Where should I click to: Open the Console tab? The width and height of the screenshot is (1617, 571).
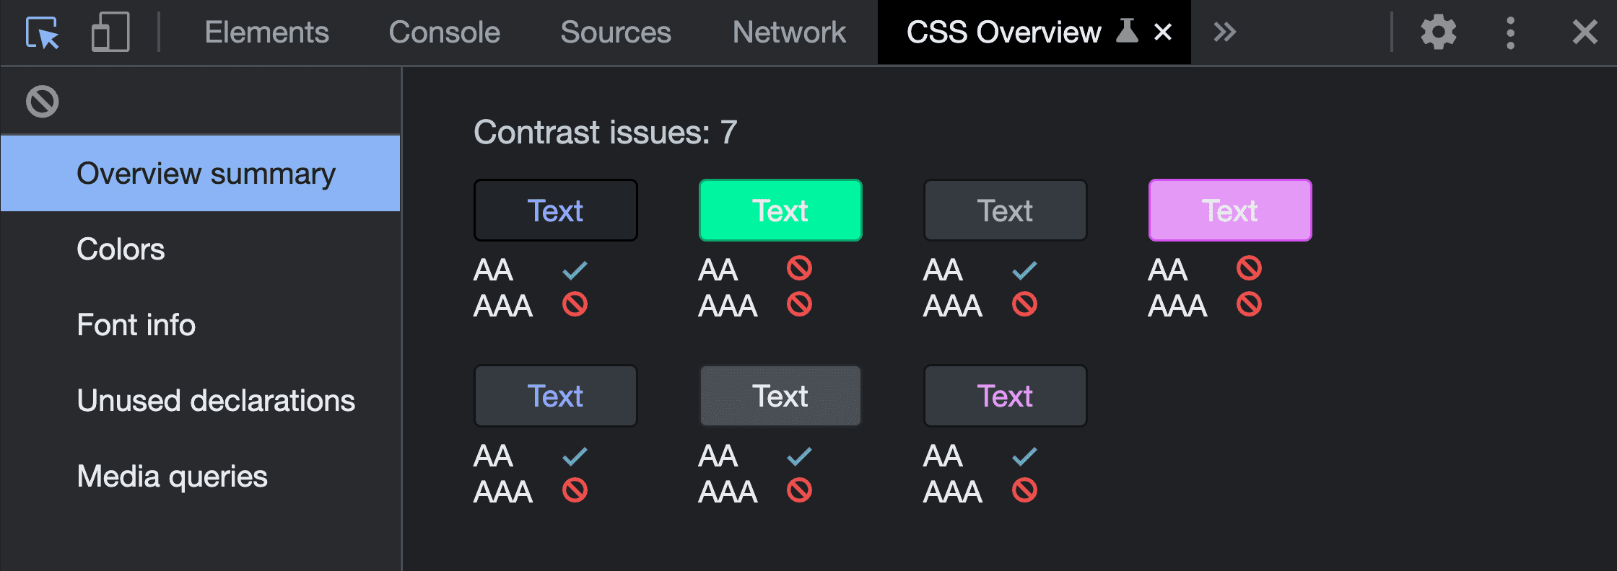[444, 32]
